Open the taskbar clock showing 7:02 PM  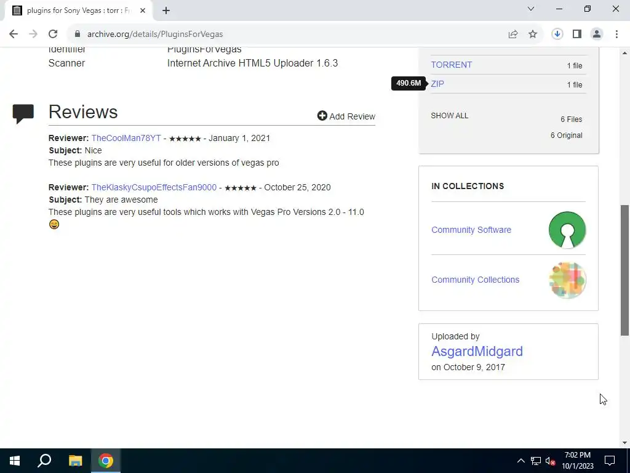[577, 461]
